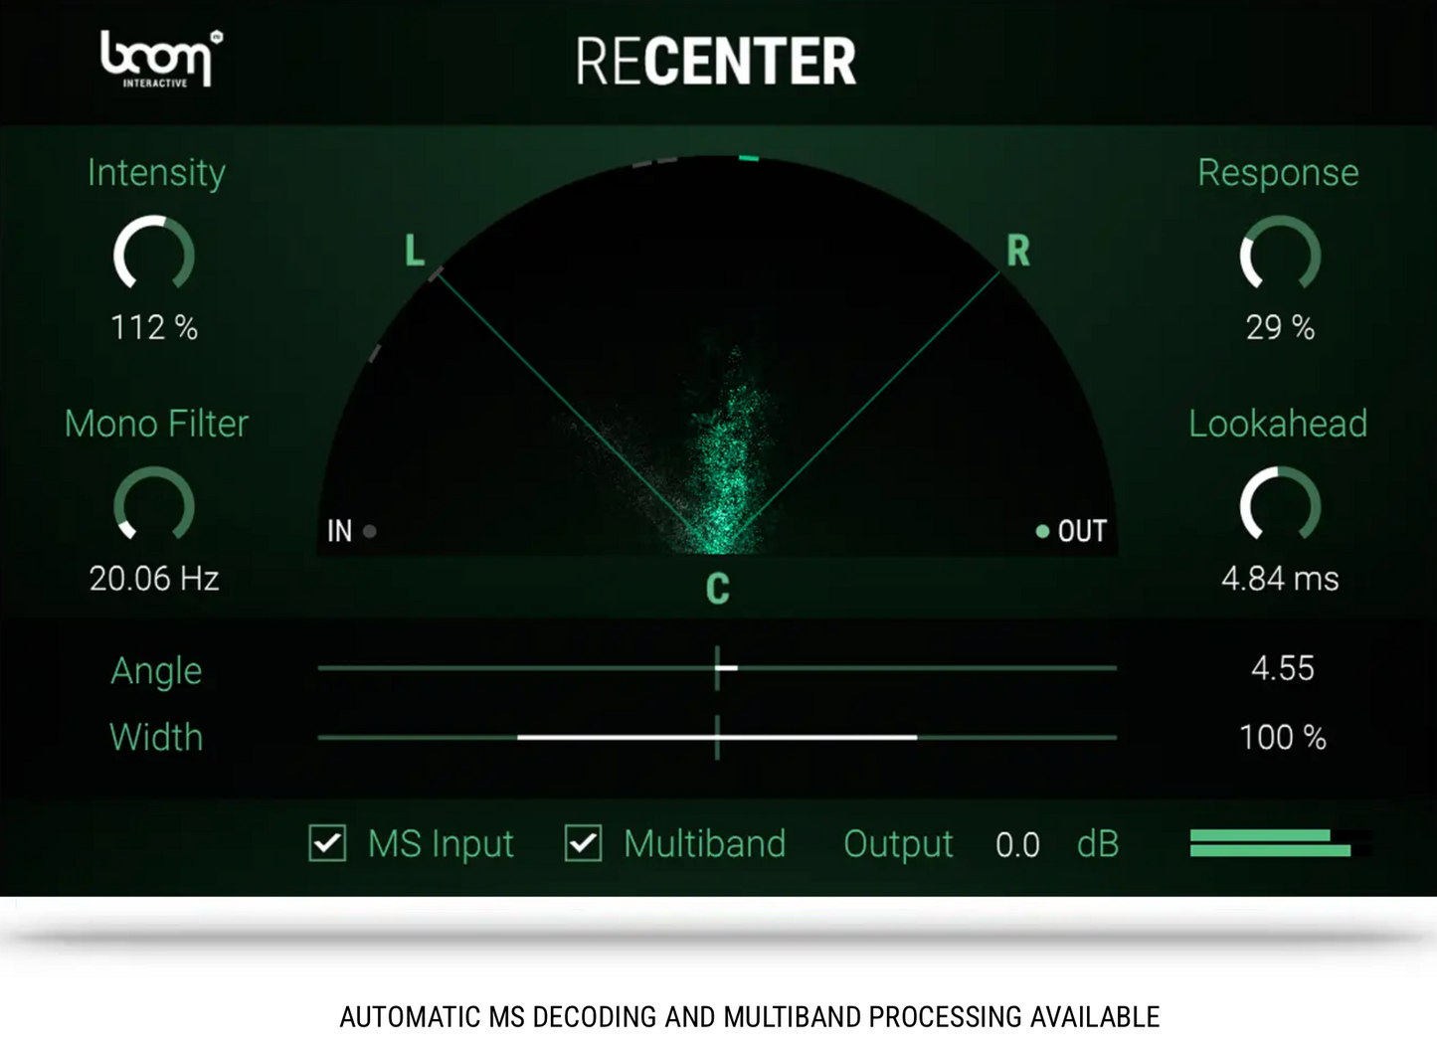Click the OUT signal indicator
The image size is (1437, 1057).
click(1042, 531)
